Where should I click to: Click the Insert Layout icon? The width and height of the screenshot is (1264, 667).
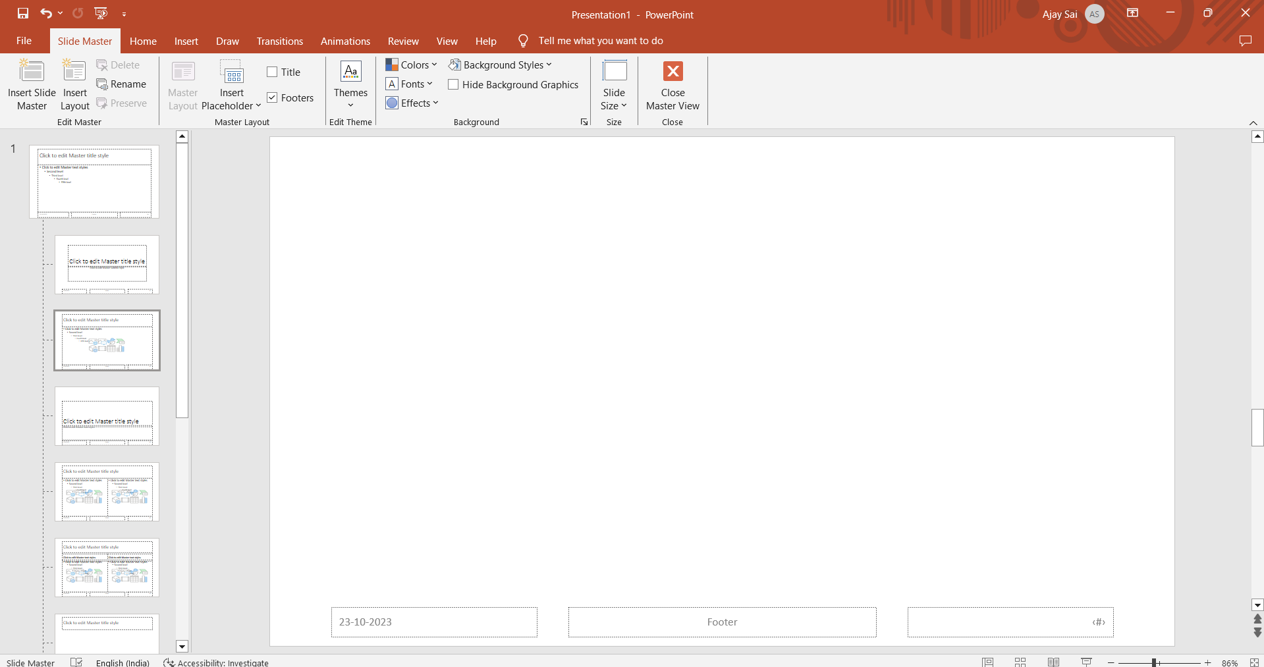74,72
